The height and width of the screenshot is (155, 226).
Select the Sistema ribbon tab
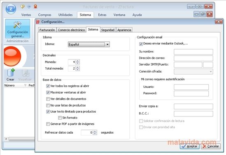click(x=85, y=15)
